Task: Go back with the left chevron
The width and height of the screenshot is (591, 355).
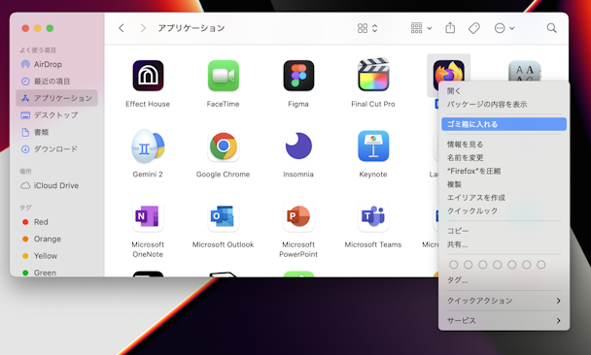Action: click(x=122, y=28)
